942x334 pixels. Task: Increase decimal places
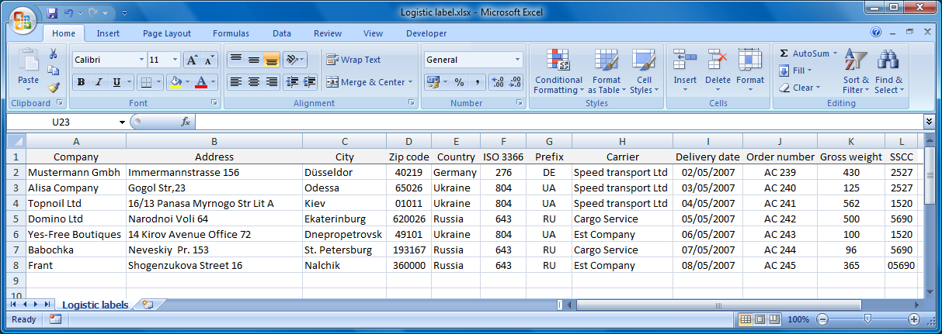[499, 81]
